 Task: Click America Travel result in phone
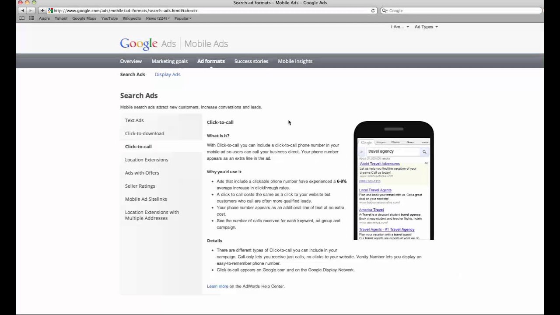[x=371, y=210]
